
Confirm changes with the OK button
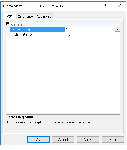[38, 140]
